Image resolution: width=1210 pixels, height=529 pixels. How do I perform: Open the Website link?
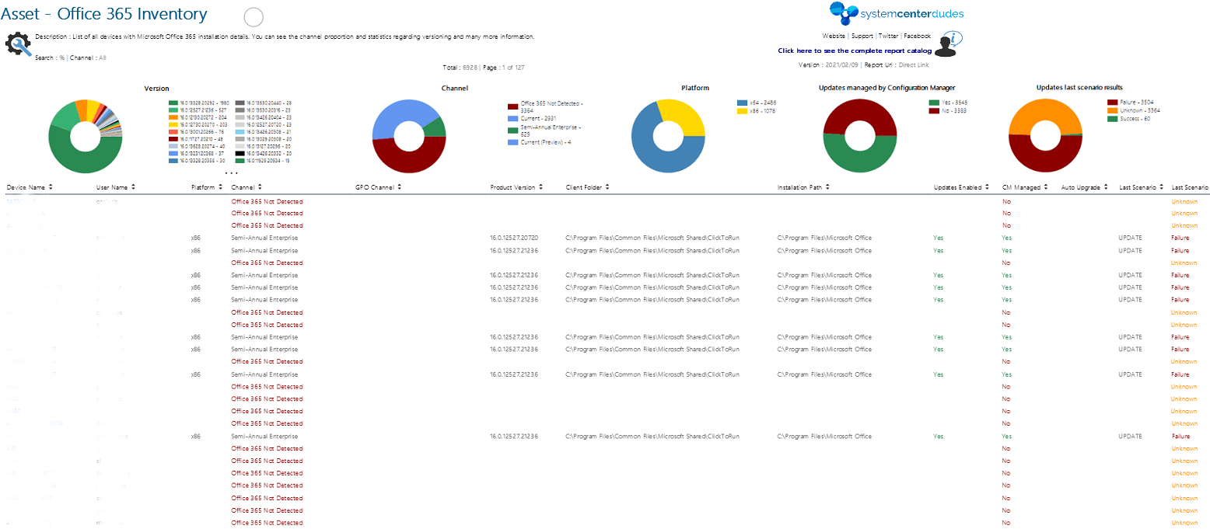(834, 37)
